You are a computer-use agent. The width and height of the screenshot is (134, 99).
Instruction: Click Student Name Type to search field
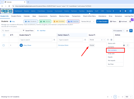coord(36,40)
